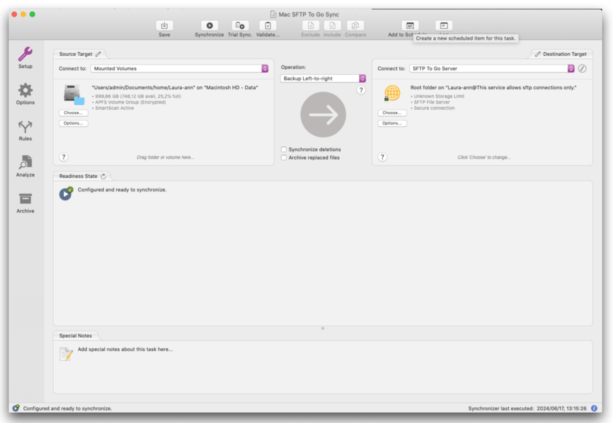Screen dimensions: 613x423
Task: Open the help question mark near the operation arrow
Action: pyautogui.click(x=360, y=89)
